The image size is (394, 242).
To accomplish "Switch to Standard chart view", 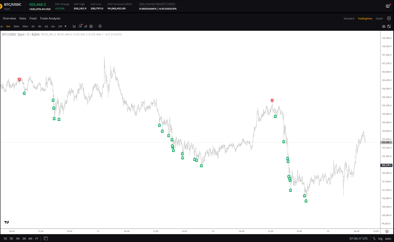I will coord(349,18).
